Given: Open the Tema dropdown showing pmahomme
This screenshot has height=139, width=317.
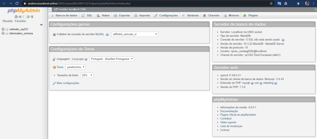Looking at the screenshot, I should point(76,67).
